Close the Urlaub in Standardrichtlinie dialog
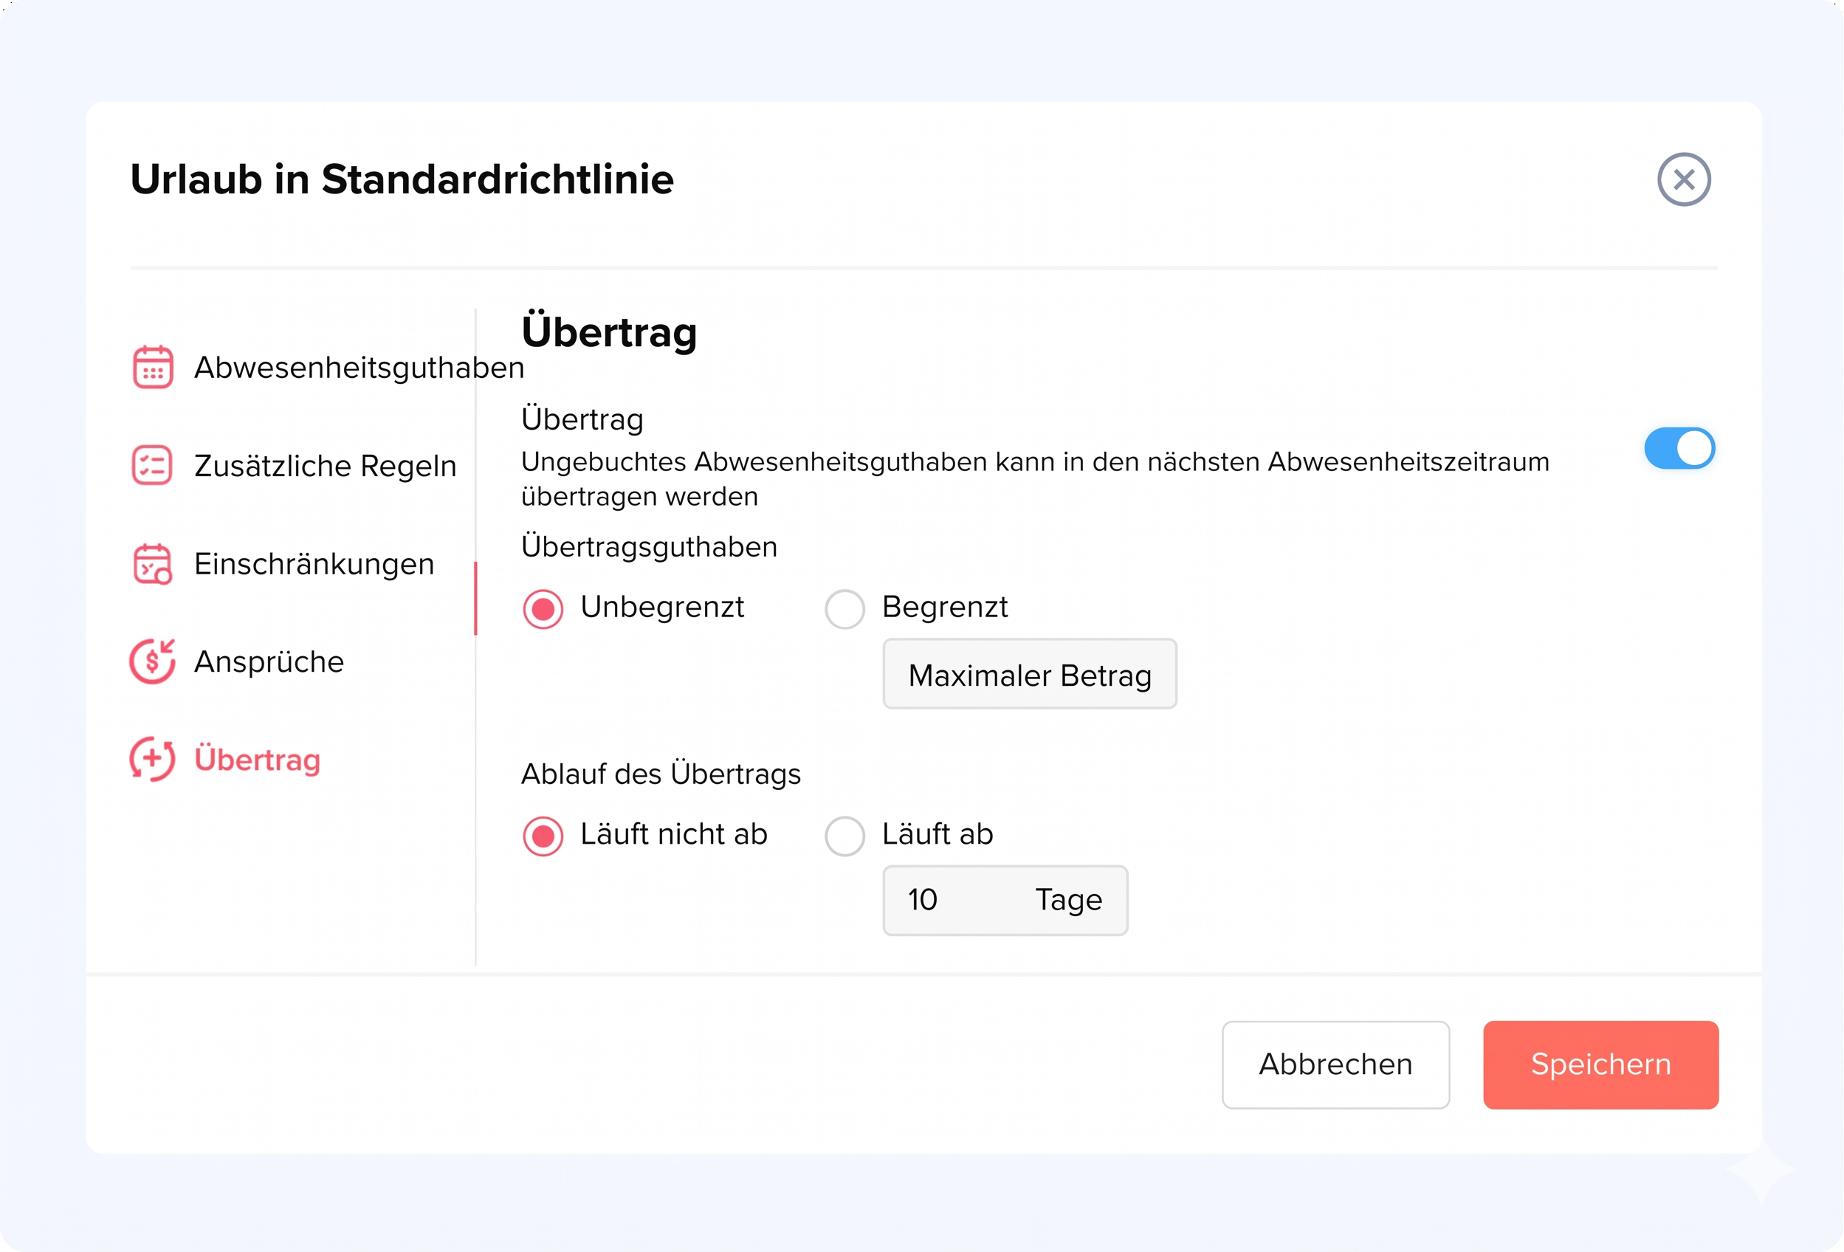 click(x=1683, y=179)
